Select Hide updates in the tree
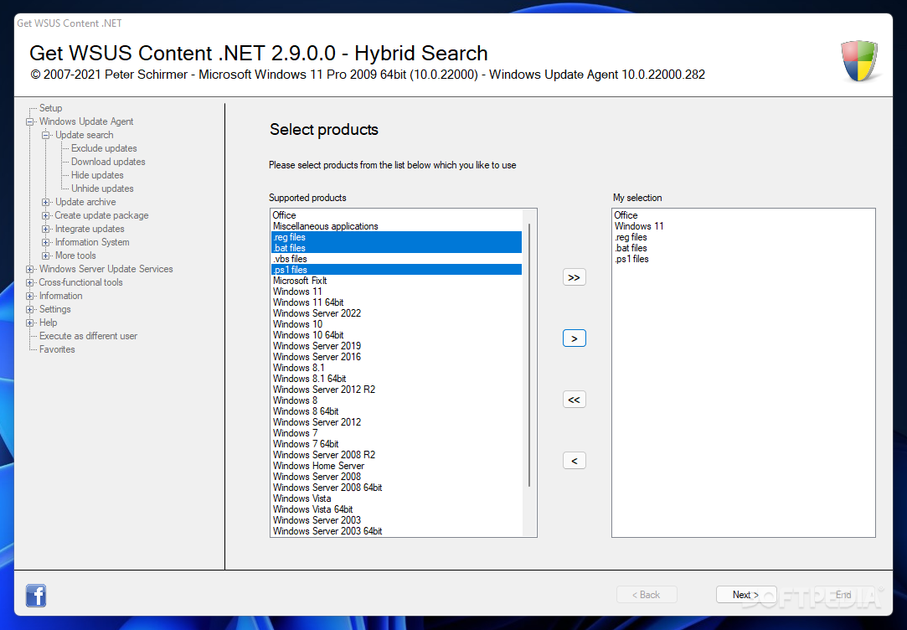Image resolution: width=907 pixels, height=630 pixels. (x=97, y=175)
